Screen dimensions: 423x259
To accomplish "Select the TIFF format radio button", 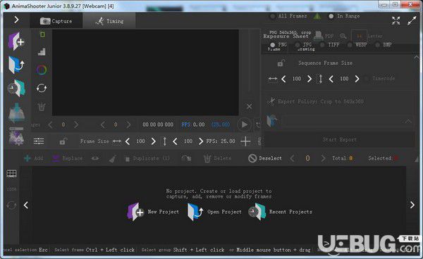I will tap(322, 45).
